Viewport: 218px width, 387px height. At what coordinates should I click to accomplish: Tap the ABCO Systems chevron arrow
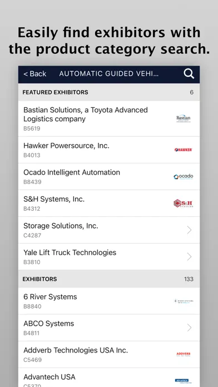[x=189, y=328]
